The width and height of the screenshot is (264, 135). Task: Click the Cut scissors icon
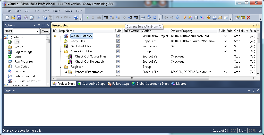point(39,17)
